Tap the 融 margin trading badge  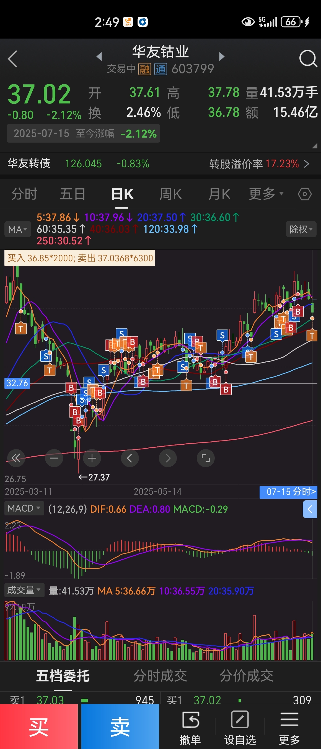(144, 69)
